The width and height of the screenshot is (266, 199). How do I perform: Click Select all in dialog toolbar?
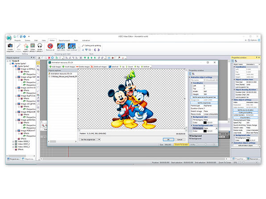(x=113, y=67)
